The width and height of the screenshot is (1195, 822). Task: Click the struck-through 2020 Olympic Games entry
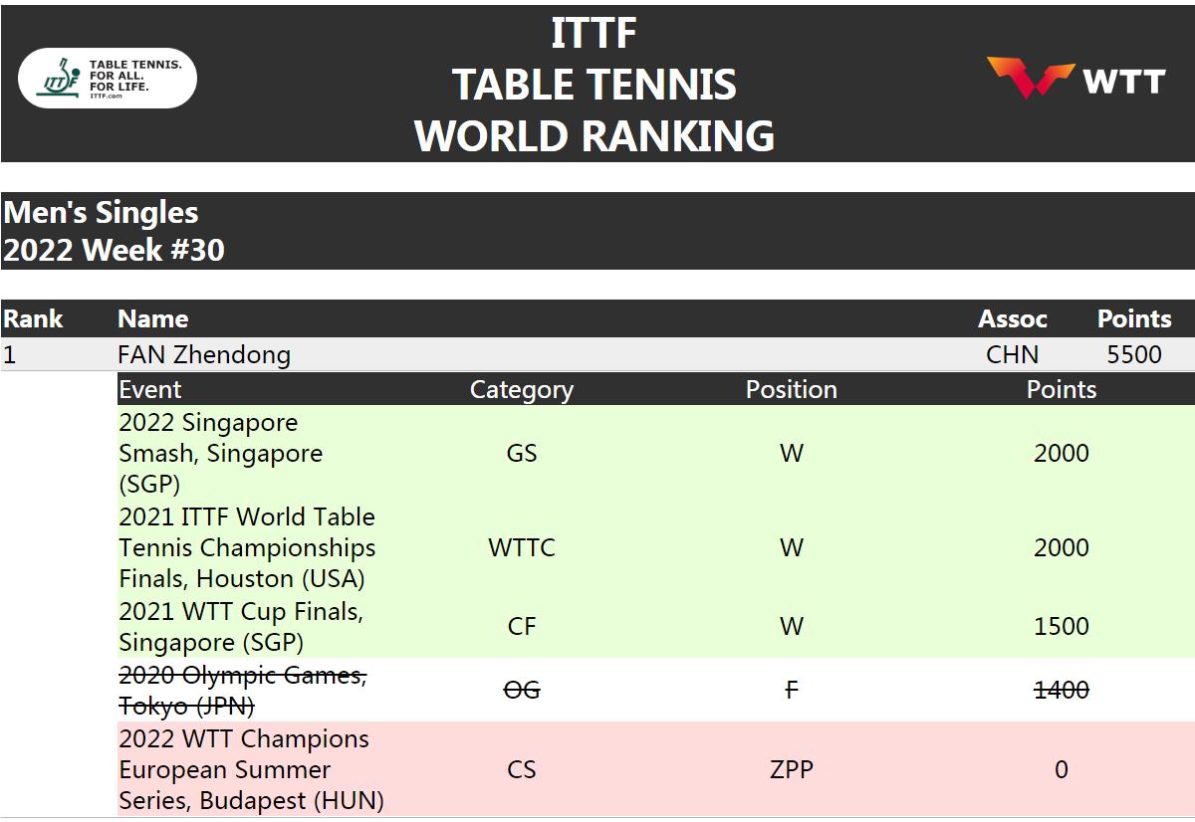point(242,690)
